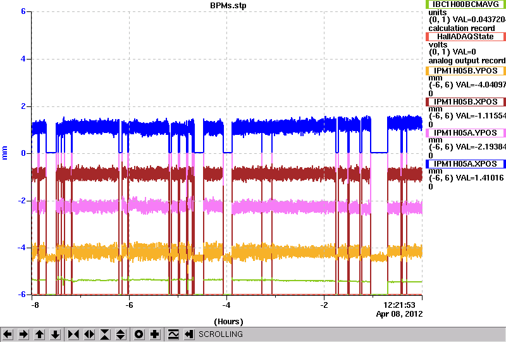Select the IPM1H05B.YPOS orange legend entry
506x342 pixels.
click(466, 71)
